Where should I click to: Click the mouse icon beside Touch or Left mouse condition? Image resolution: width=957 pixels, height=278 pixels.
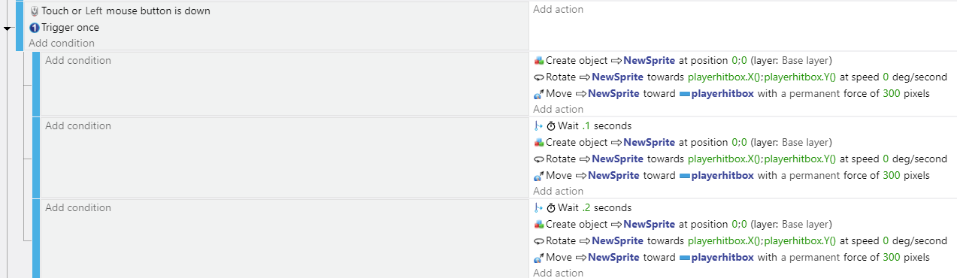coord(35,11)
